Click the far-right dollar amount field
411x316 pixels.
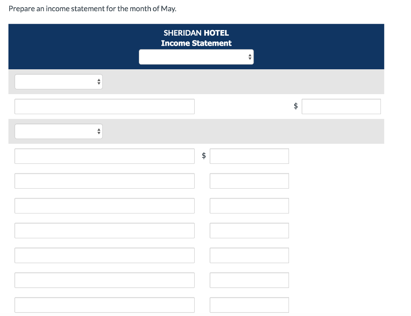click(341, 107)
